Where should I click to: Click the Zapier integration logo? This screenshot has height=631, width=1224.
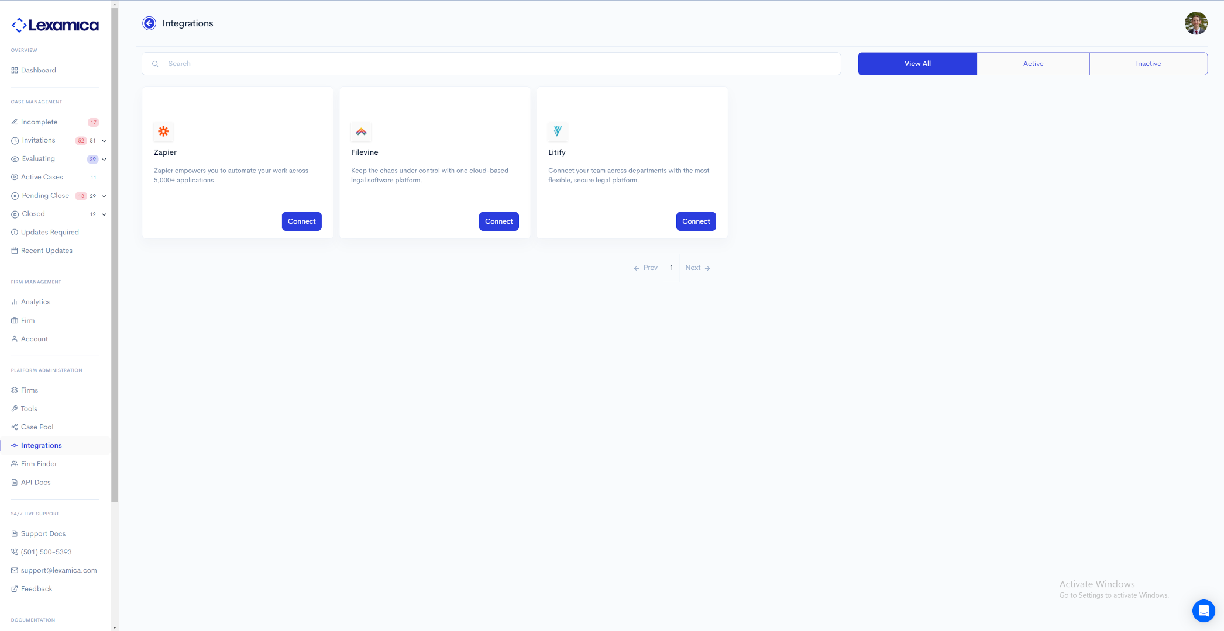(163, 132)
